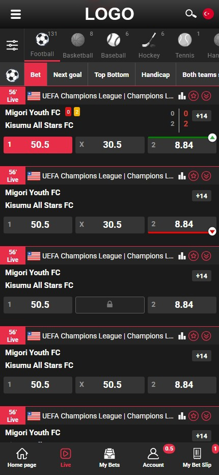Open statistics chart icon of first match
219x475 pixels.
[x=182, y=96]
